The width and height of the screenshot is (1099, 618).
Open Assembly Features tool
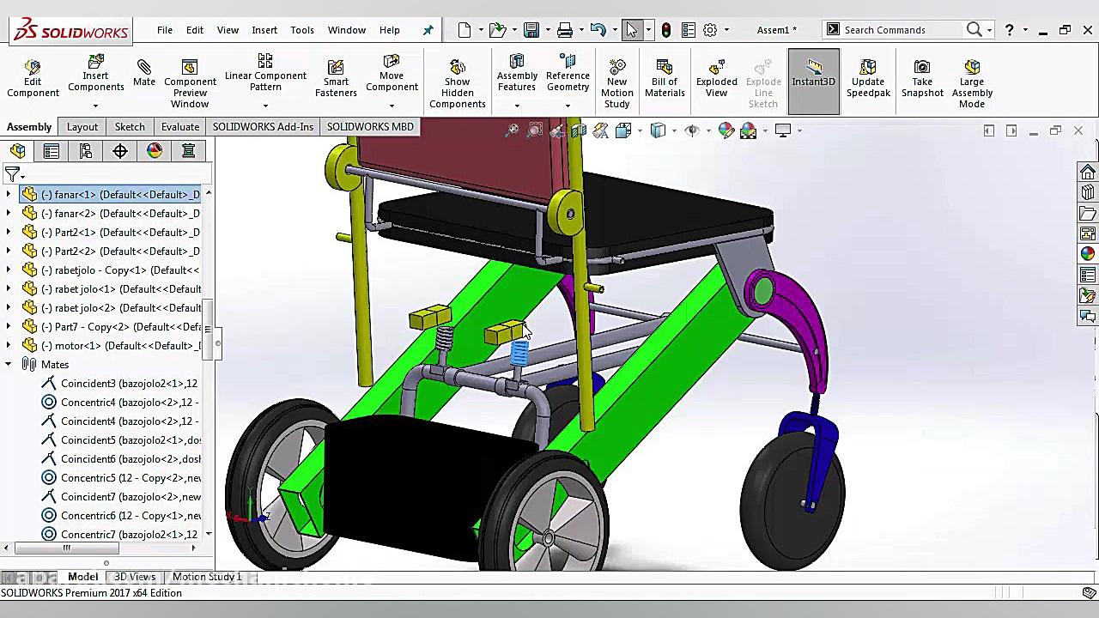tap(517, 73)
